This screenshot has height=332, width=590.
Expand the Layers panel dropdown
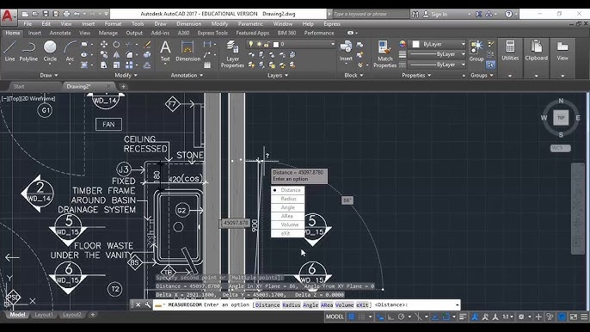(278, 76)
